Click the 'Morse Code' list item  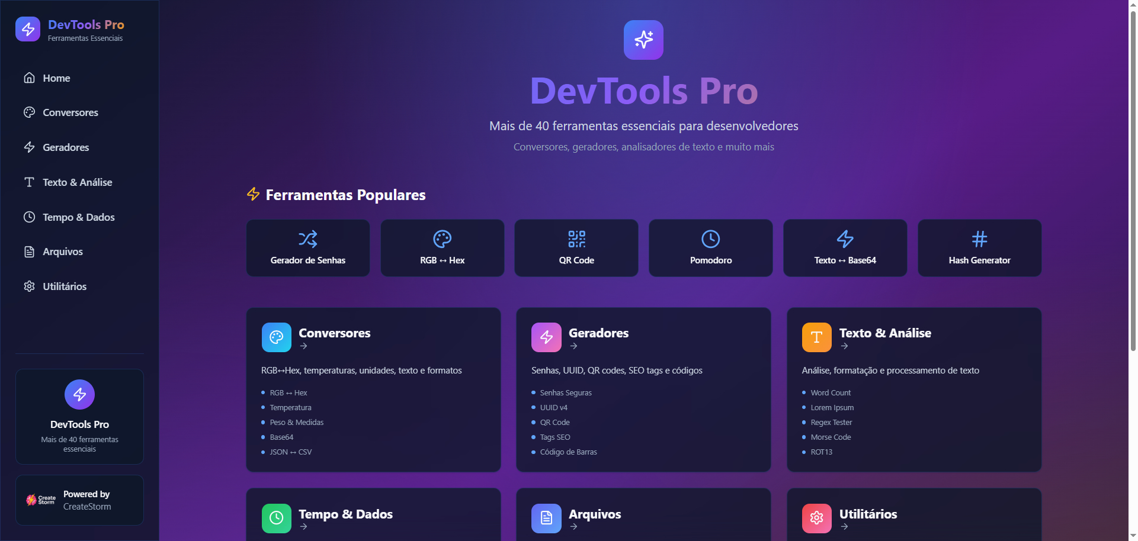[831, 437]
